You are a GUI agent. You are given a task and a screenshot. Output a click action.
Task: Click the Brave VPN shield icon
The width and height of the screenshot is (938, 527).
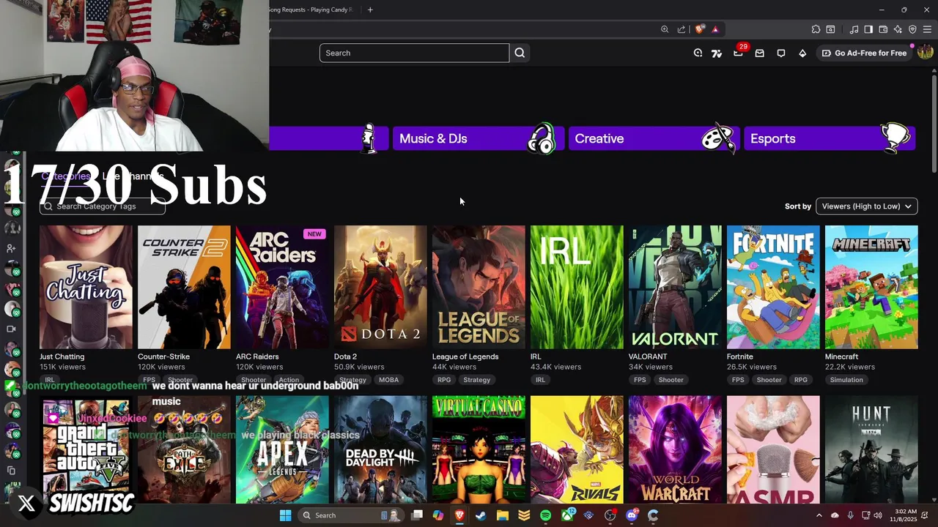[x=912, y=29]
